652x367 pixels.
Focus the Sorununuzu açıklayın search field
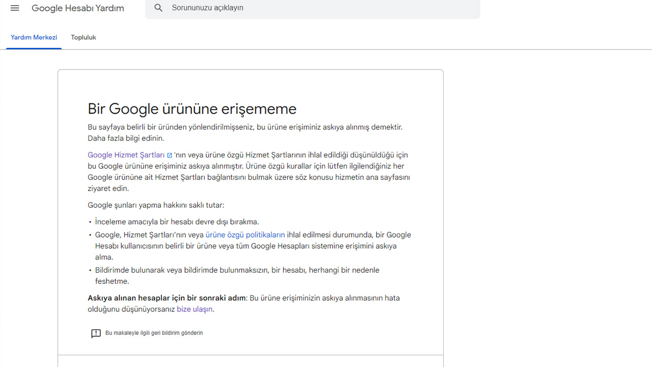[x=313, y=8]
